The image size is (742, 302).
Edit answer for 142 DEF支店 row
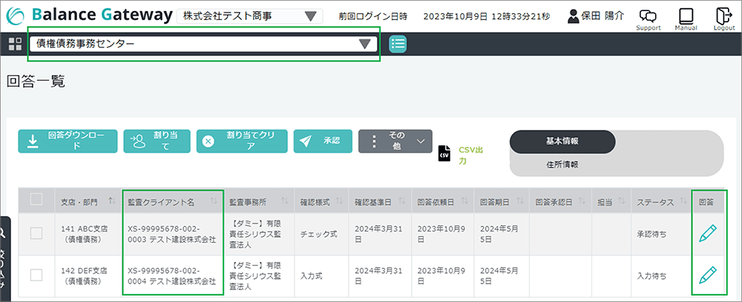708,275
